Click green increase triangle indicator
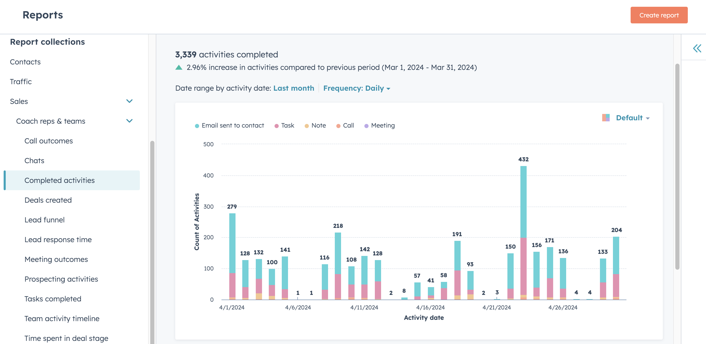Viewport: 706px width, 344px height. coord(179,67)
